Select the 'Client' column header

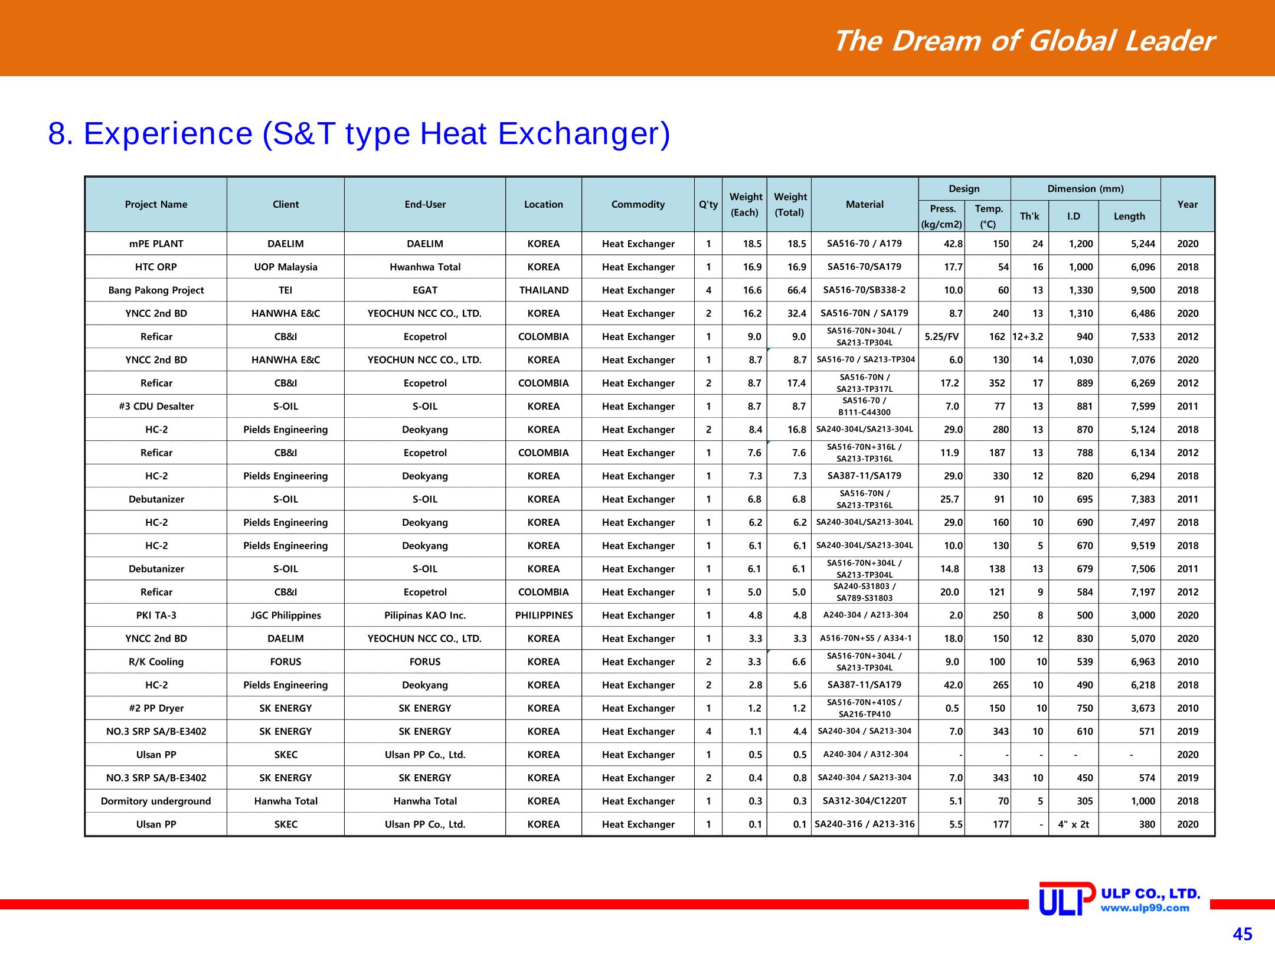click(x=286, y=204)
